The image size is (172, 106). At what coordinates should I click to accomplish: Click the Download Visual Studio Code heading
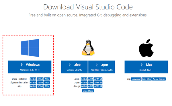coord(88,7)
